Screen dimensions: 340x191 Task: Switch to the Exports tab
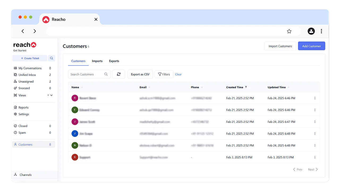[114, 61]
